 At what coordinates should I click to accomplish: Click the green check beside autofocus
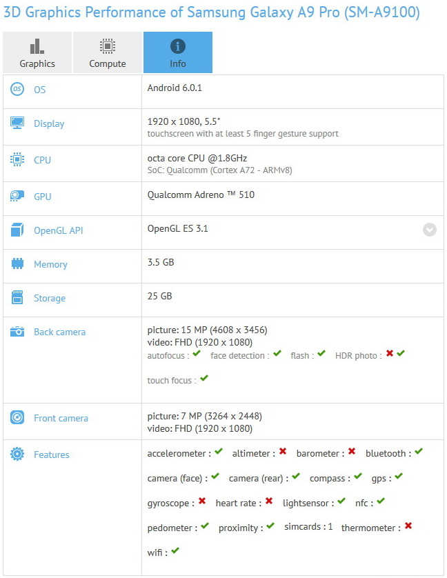pyautogui.click(x=197, y=354)
